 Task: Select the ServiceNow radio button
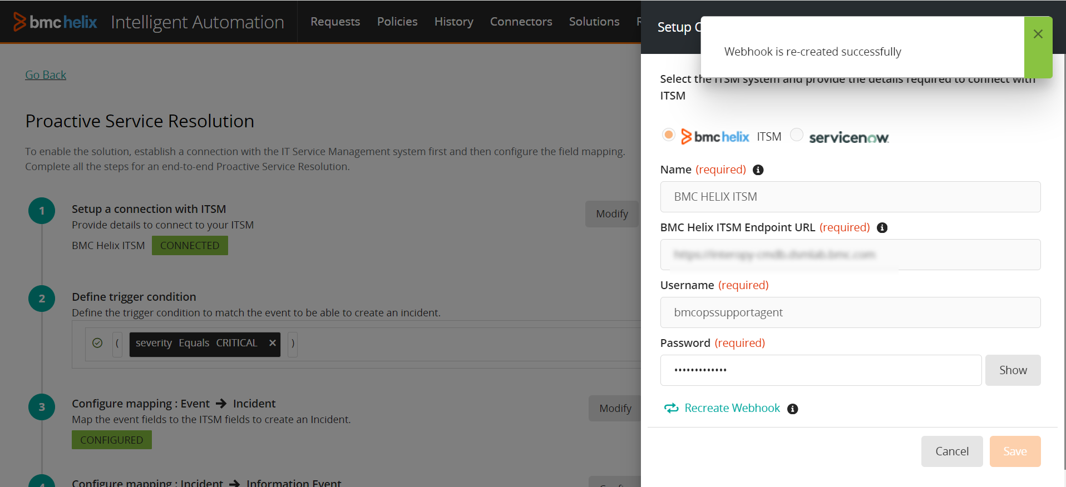(797, 135)
